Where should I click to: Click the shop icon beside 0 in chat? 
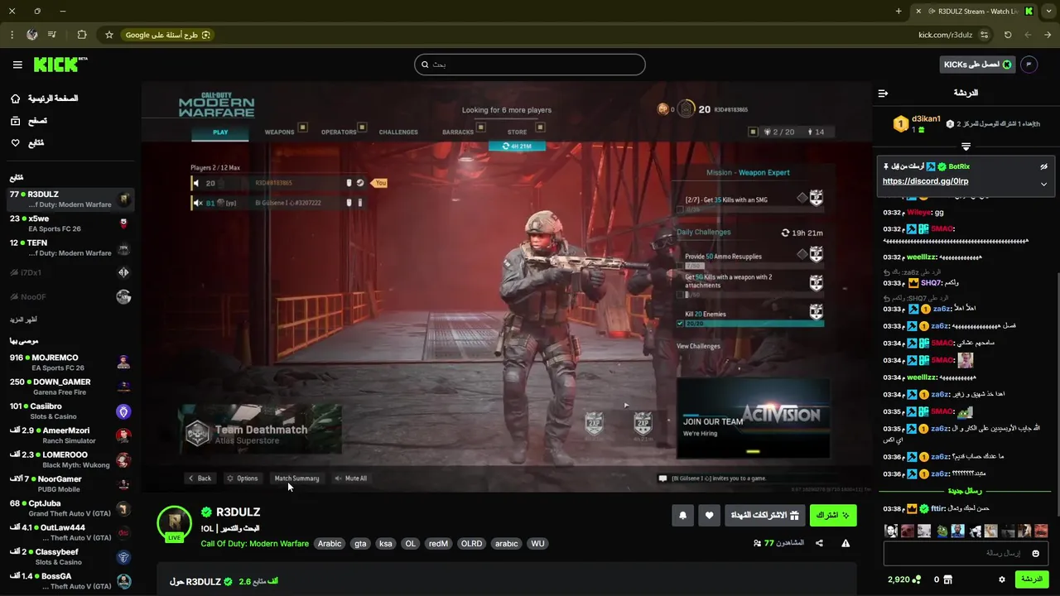click(948, 579)
